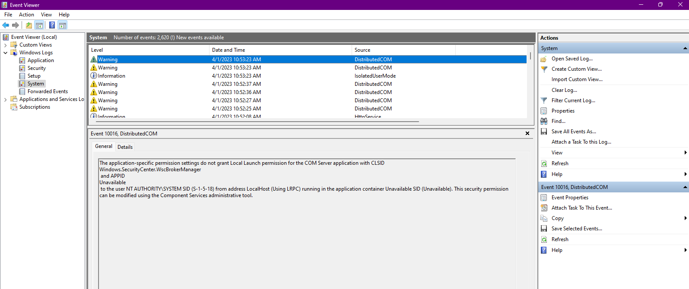Click the Attach Task To This Event icon
The width and height of the screenshot is (689, 289).
[544, 208]
